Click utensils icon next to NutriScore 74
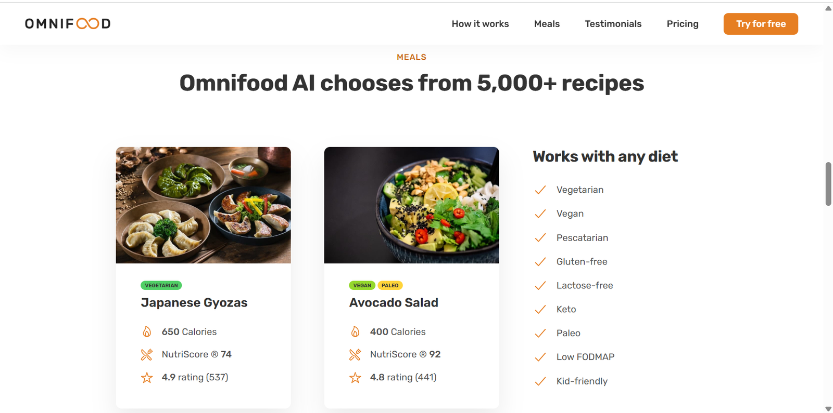833x413 pixels. tap(147, 355)
